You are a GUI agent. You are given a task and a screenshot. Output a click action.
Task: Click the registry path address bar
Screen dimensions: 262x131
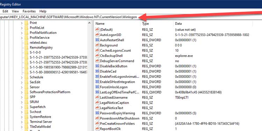point(131,17)
